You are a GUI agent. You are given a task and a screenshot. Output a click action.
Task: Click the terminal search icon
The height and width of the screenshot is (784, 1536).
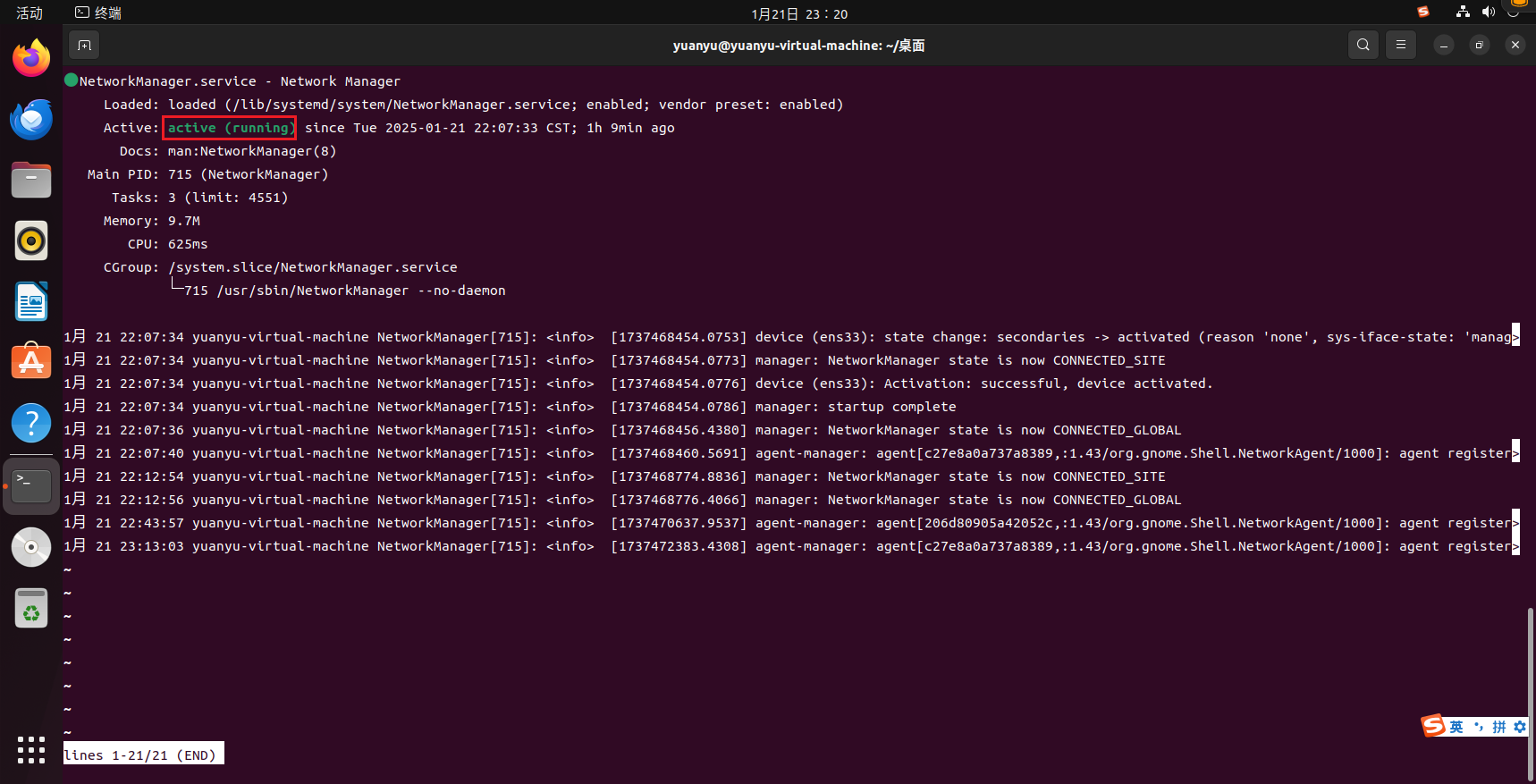(x=1363, y=45)
